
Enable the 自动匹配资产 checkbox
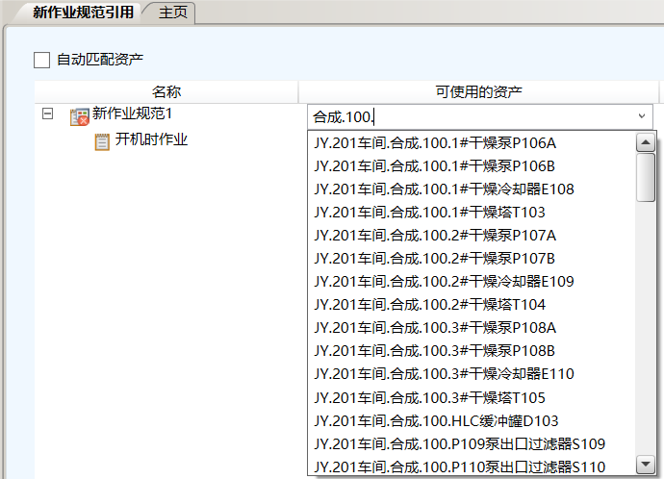pos(41,60)
